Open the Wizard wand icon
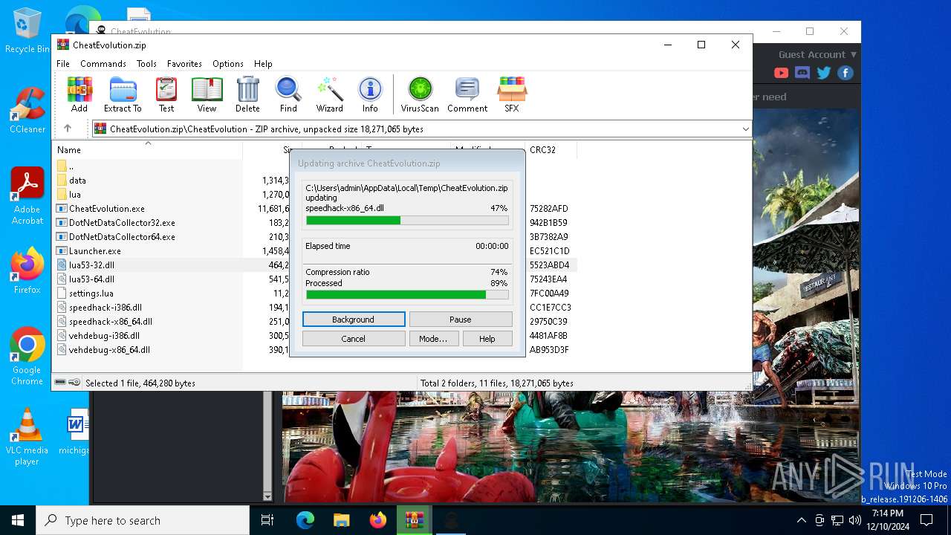 pos(329,94)
